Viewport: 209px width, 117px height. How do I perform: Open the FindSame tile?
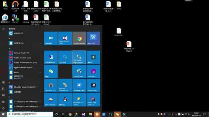coord(51,100)
